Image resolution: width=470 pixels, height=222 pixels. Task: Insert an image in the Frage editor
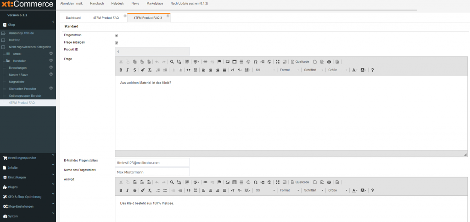[x=227, y=61]
